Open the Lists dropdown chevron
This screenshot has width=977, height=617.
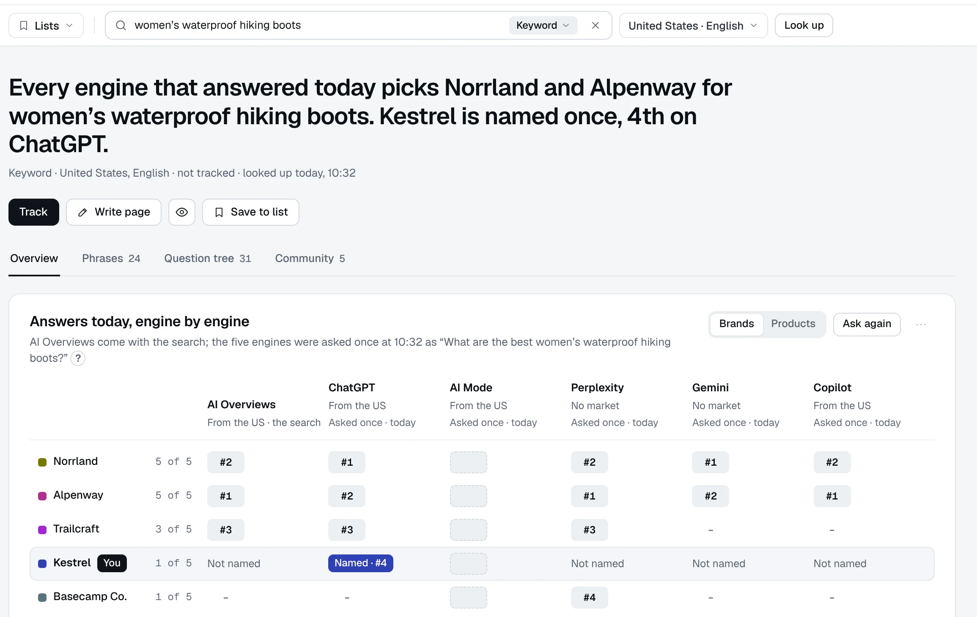[69, 26]
